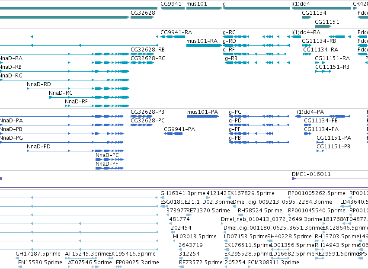Click the NnaD-RG transcript label
This screenshot has width=368, height=269.
[x=11, y=76]
